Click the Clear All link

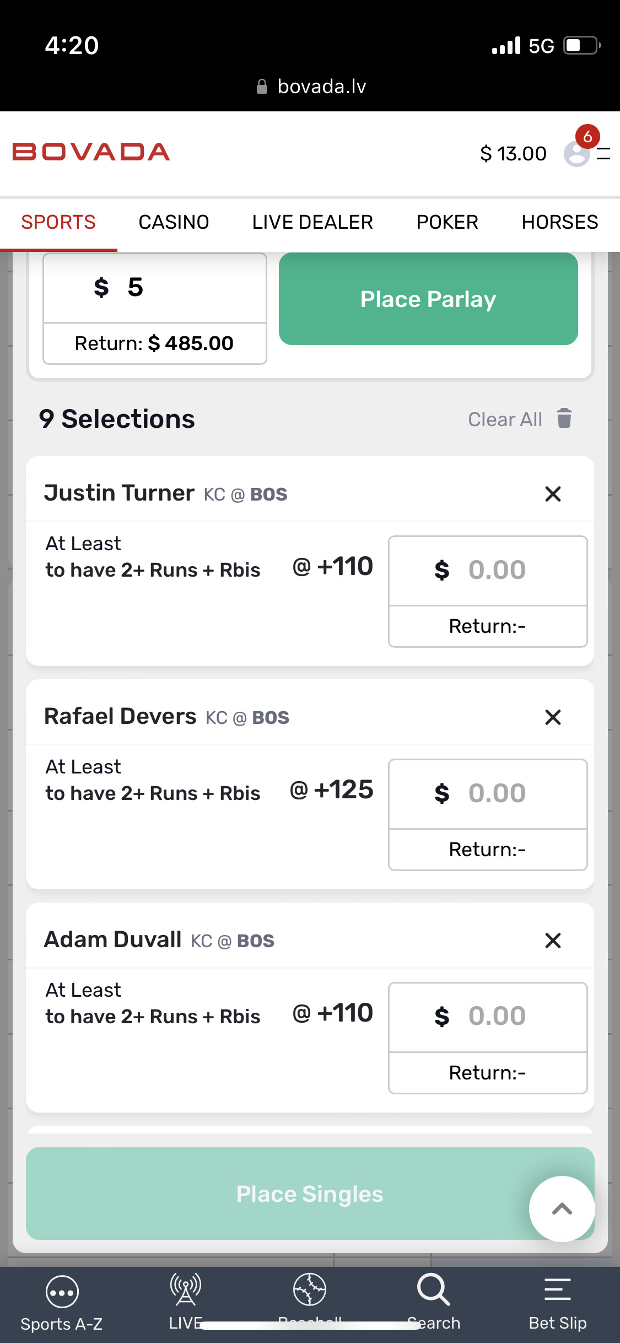point(505,420)
